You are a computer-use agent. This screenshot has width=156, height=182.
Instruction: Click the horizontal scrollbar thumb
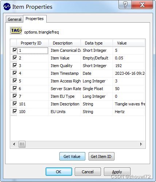coord(22,144)
